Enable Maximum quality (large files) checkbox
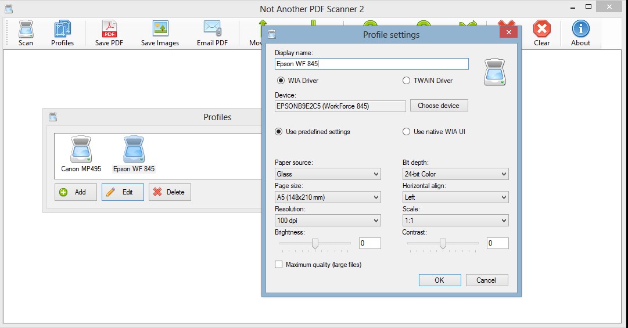628x328 pixels. point(279,265)
